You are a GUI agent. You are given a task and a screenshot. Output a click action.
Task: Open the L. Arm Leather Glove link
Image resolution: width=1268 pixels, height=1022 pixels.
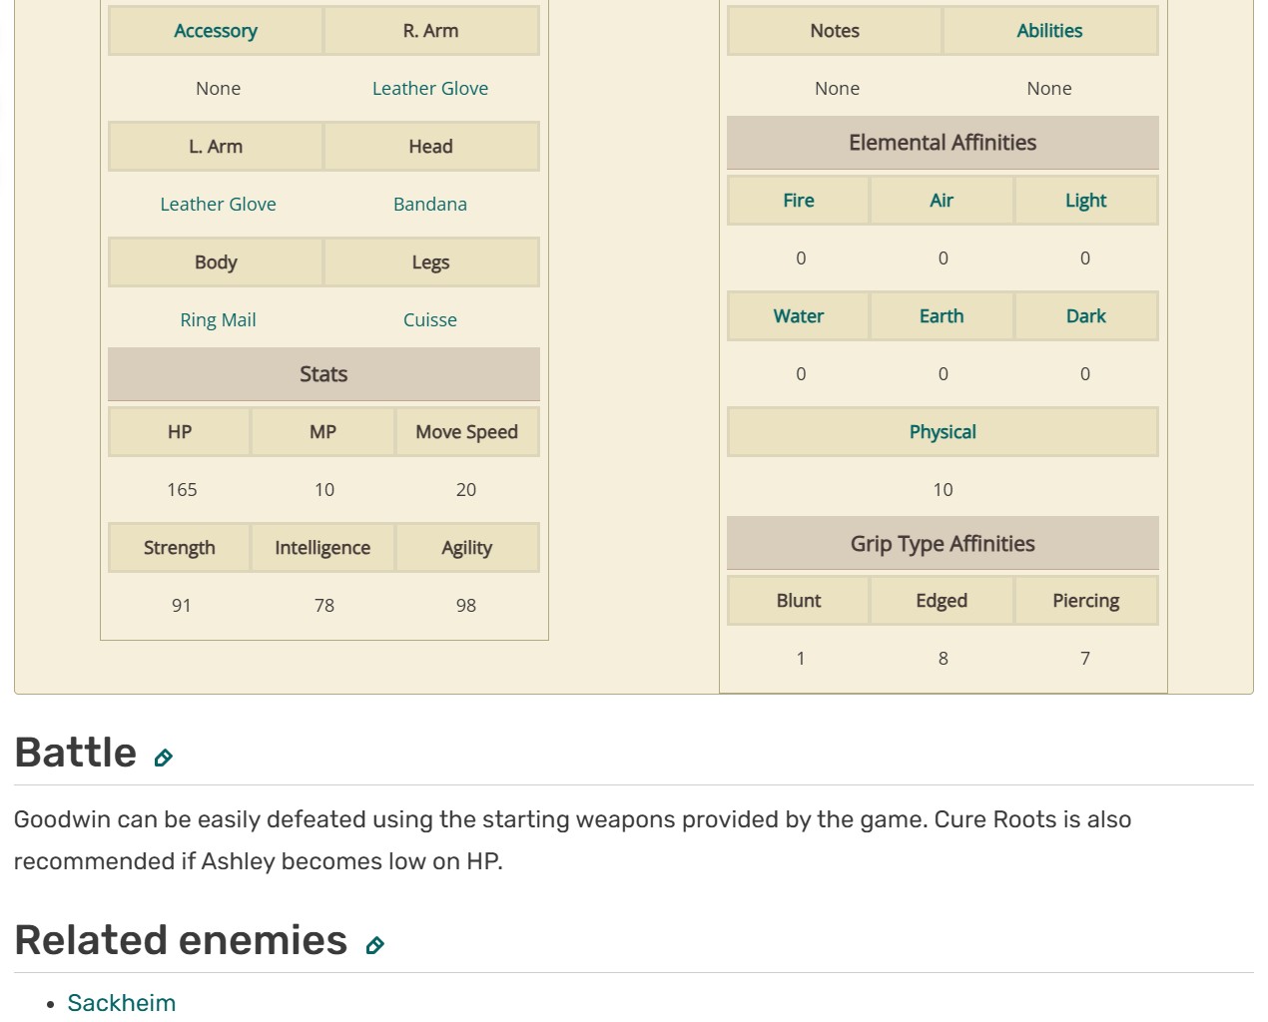coord(218,205)
